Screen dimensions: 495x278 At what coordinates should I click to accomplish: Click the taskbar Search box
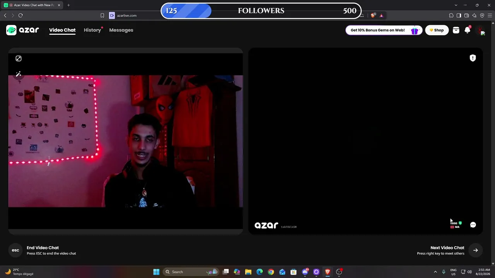(x=191, y=272)
